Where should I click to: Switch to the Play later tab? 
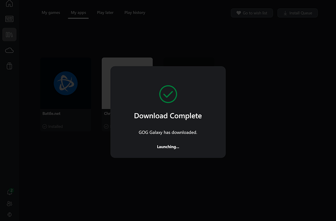click(x=105, y=13)
